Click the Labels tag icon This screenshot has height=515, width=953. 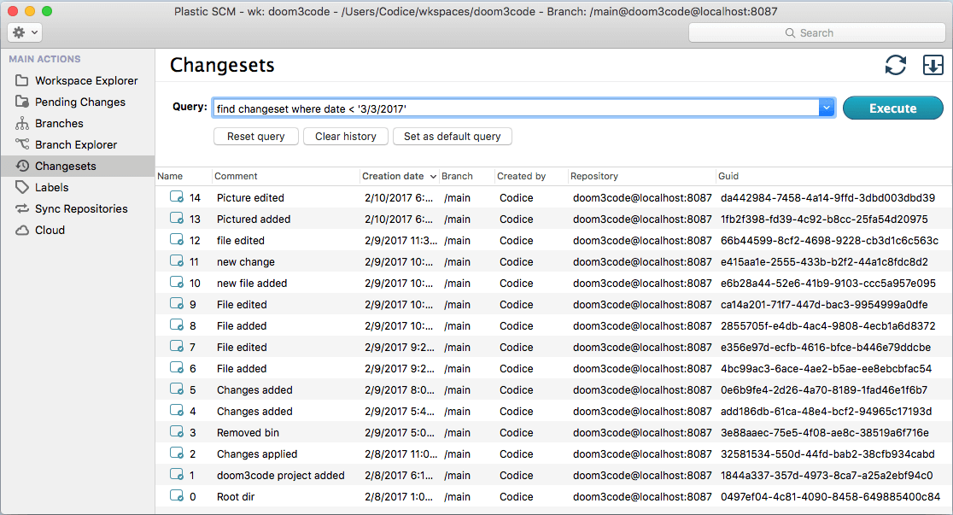(22, 187)
